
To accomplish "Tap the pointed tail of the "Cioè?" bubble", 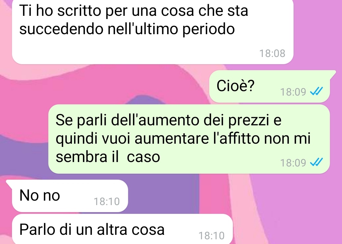I will click(x=332, y=74).
